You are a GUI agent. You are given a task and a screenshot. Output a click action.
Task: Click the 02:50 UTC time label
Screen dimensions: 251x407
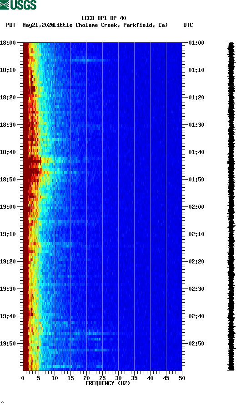(196, 343)
